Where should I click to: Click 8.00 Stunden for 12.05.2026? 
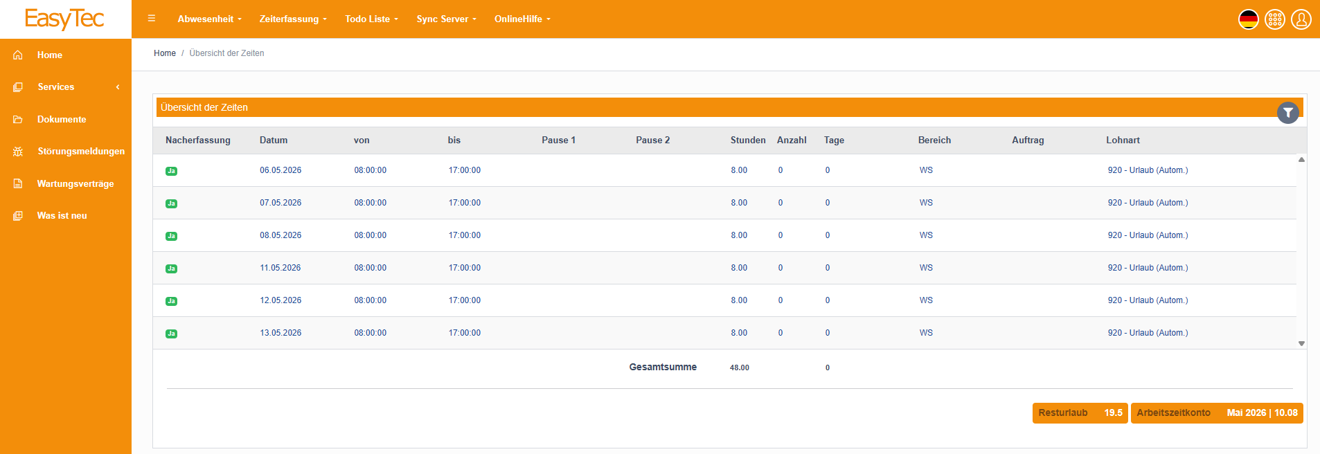[x=739, y=300]
